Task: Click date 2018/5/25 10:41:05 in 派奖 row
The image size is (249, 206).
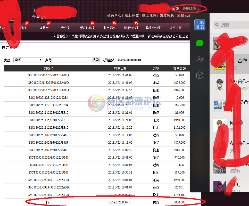Action: pos(120,157)
